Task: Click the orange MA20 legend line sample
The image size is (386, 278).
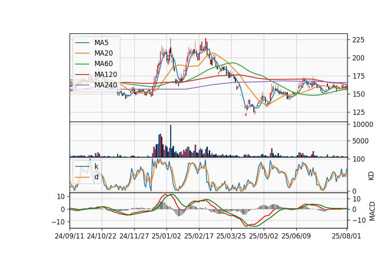Action: [82, 54]
